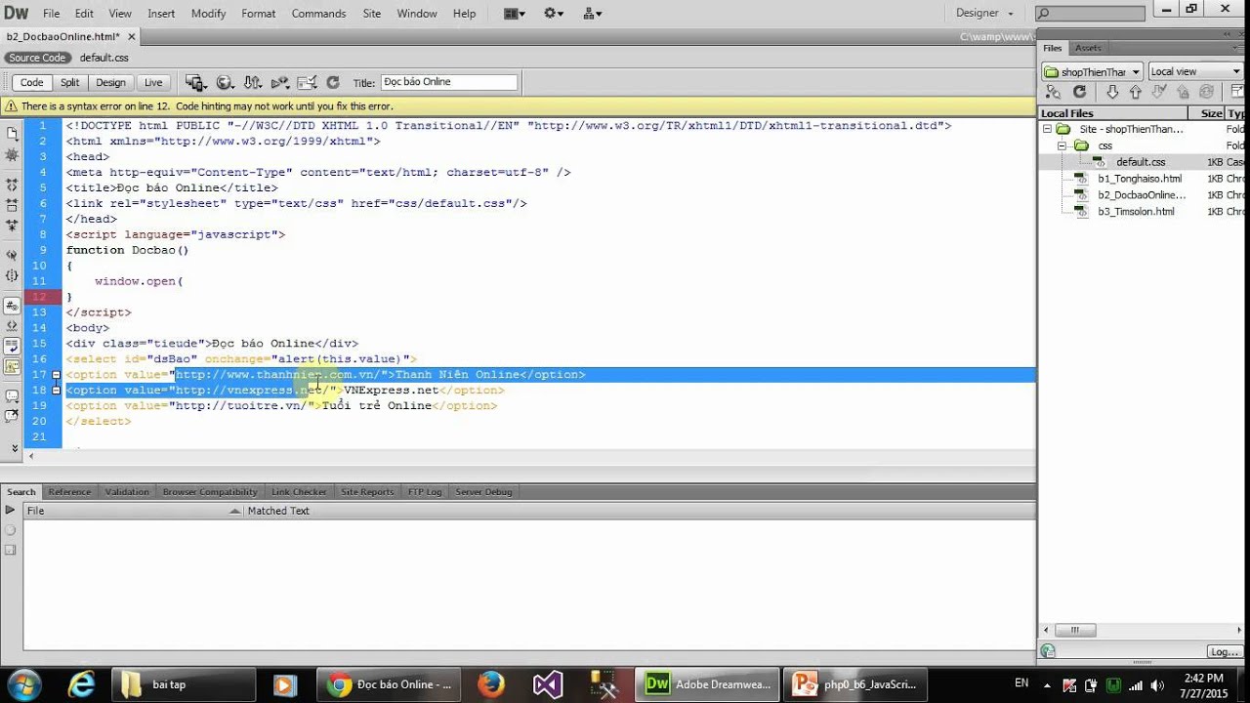Click the Title input field
This screenshot has height=703, width=1250.
(448, 83)
